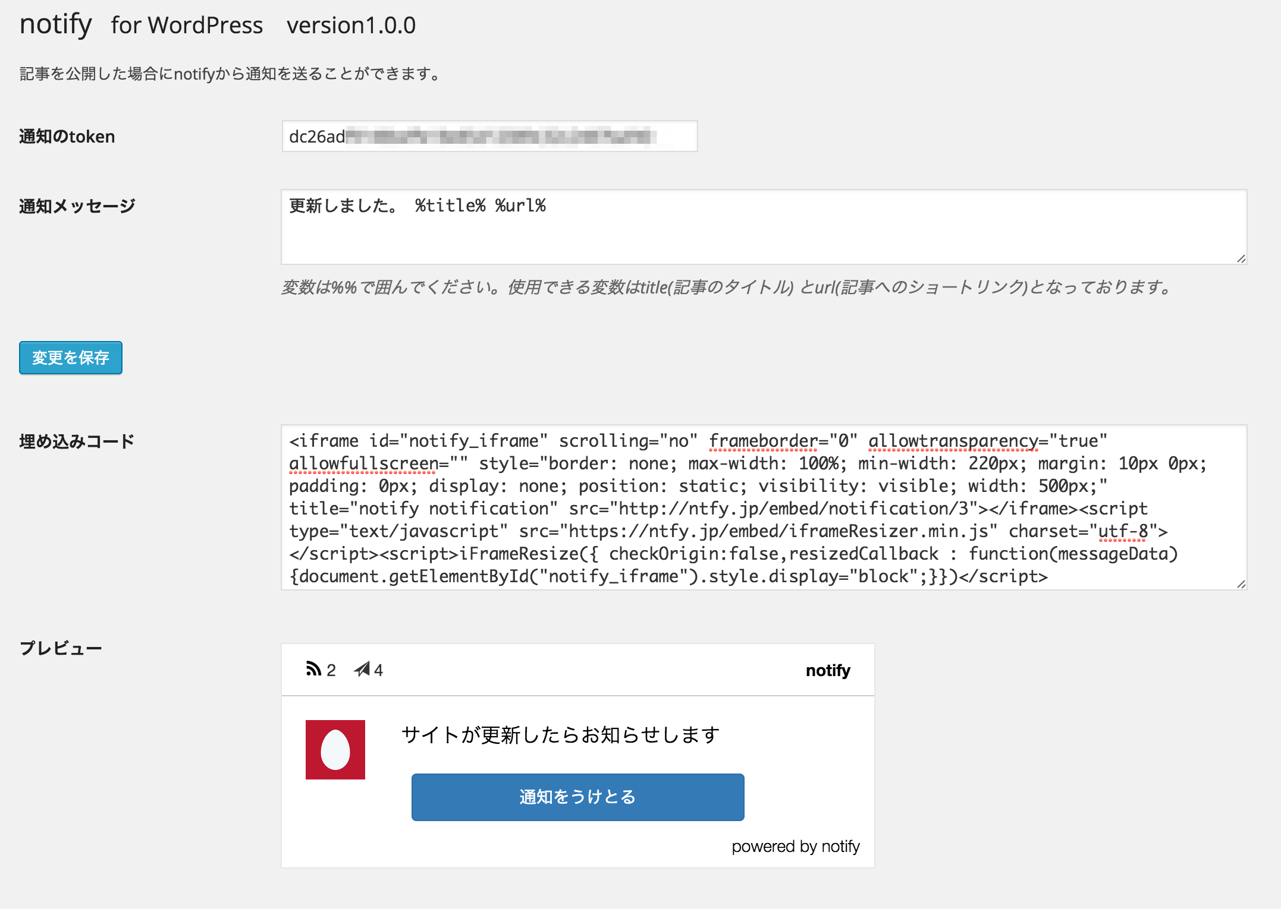
Task: Click the sent count 4
Action: (378, 670)
